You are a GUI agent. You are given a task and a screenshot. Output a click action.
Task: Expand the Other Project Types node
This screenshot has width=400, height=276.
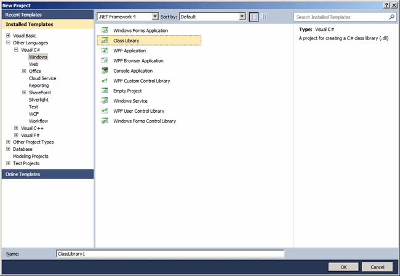(x=8, y=142)
